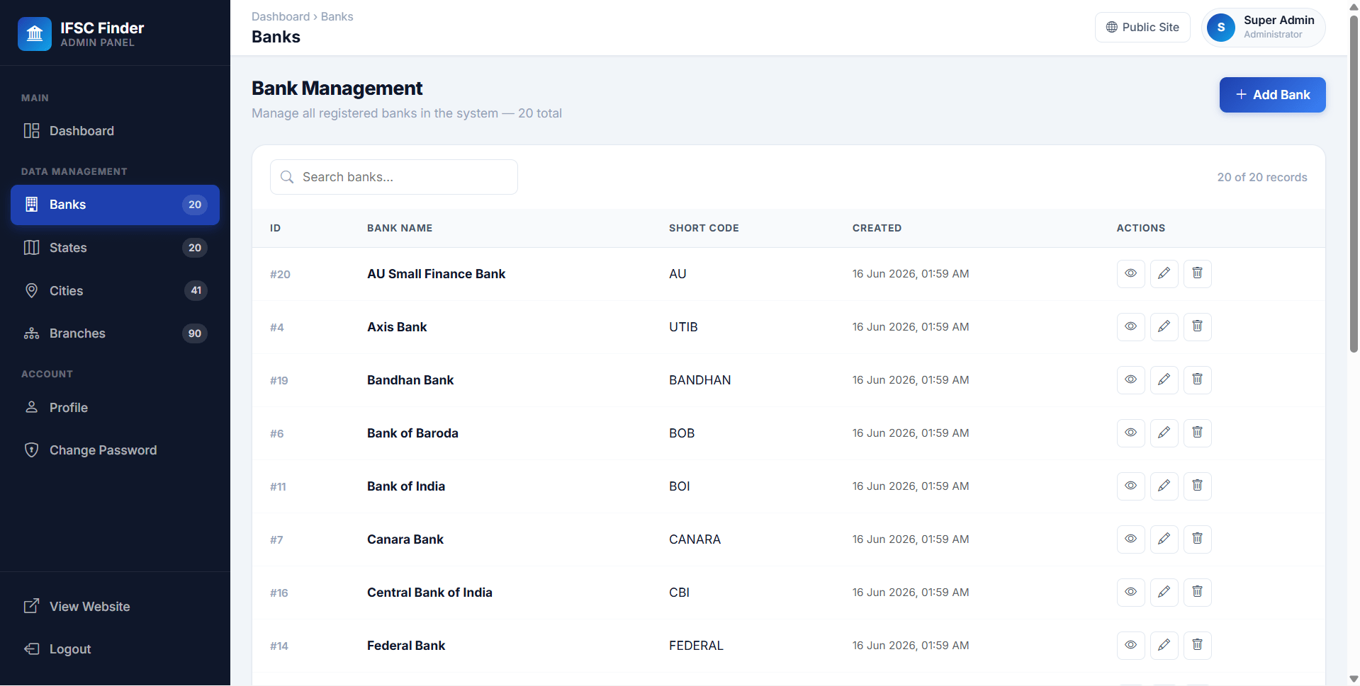View details of Axis Bank
Screen dimensions: 1360x686
(1130, 326)
